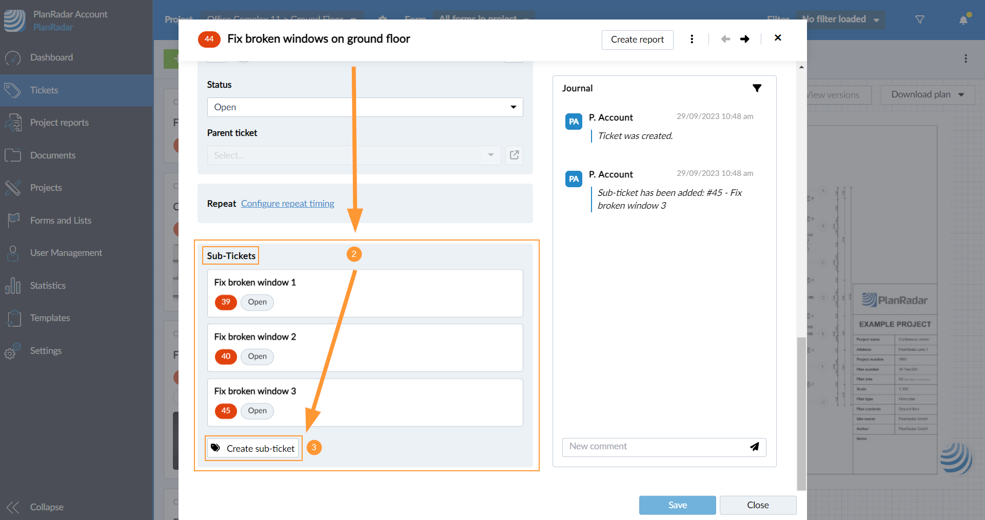This screenshot has width=985, height=520.
Task: Click Configure repeat timing link
Action: 287,204
